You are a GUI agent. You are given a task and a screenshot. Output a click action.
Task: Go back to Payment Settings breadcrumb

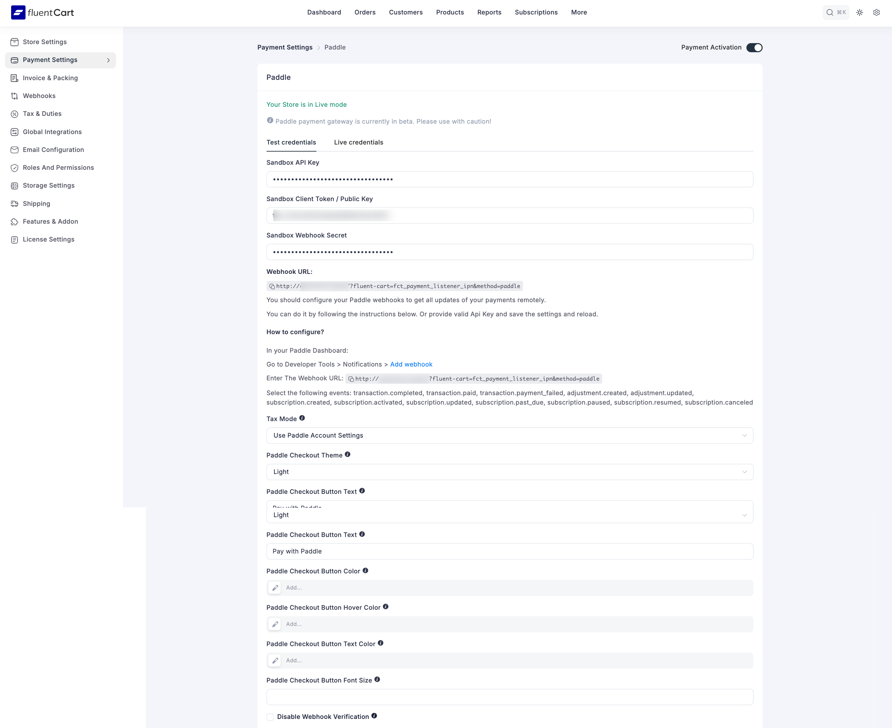[285, 48]
